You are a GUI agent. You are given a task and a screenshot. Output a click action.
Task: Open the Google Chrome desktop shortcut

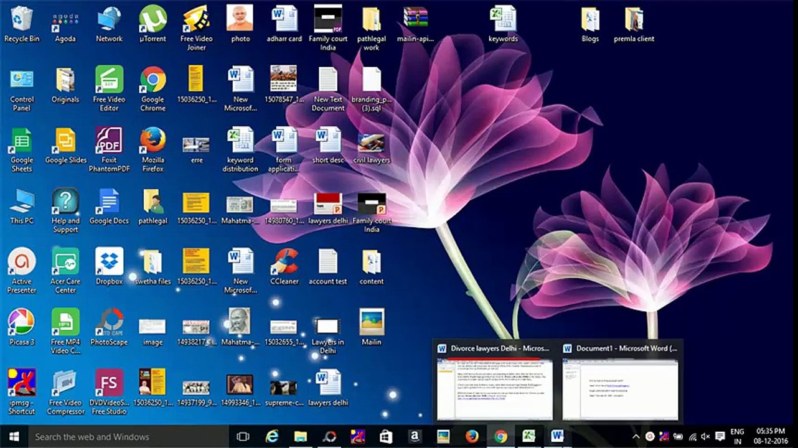[x=153, y=90]
